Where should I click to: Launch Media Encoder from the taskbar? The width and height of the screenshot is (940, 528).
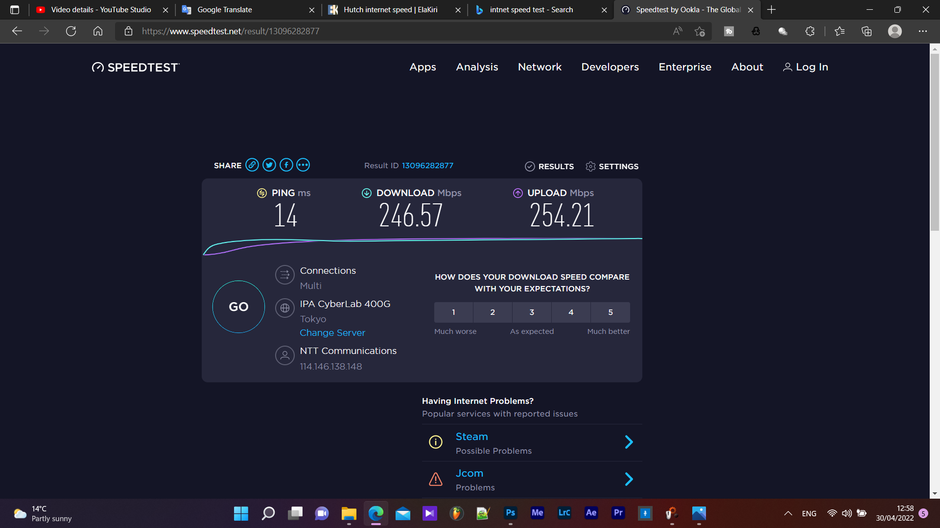tap(537, 513)
